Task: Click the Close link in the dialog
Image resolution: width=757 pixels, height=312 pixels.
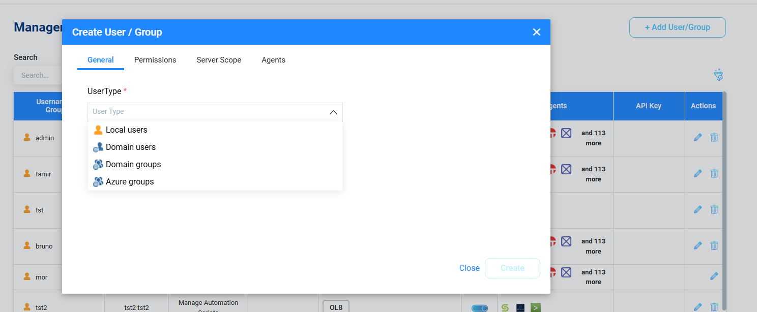Action: coord(469,268)
